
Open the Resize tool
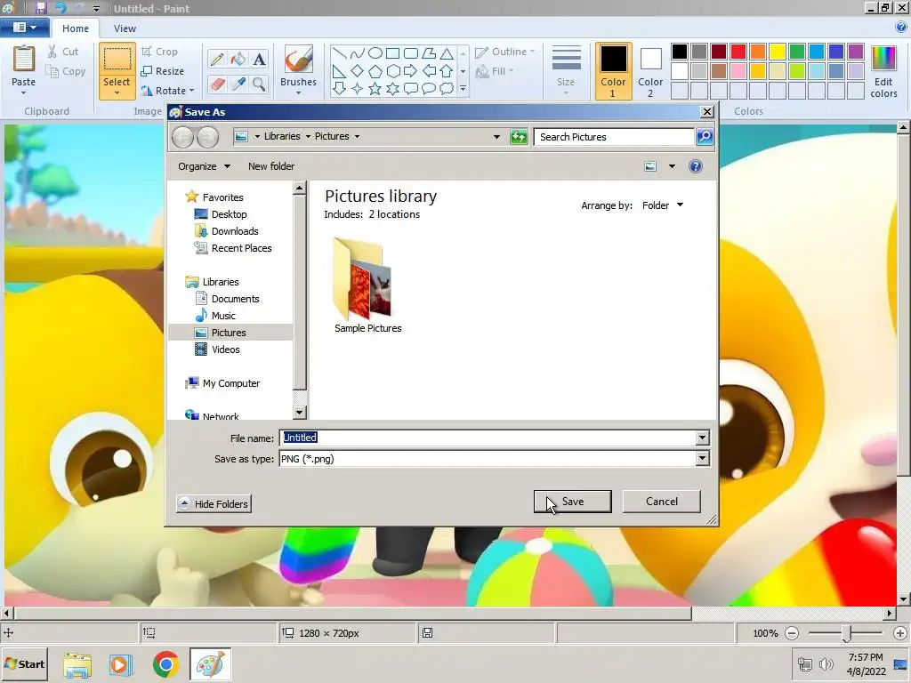(163, 71)
